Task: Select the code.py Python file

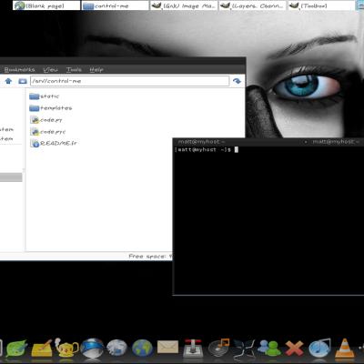Action: (46, 120)
